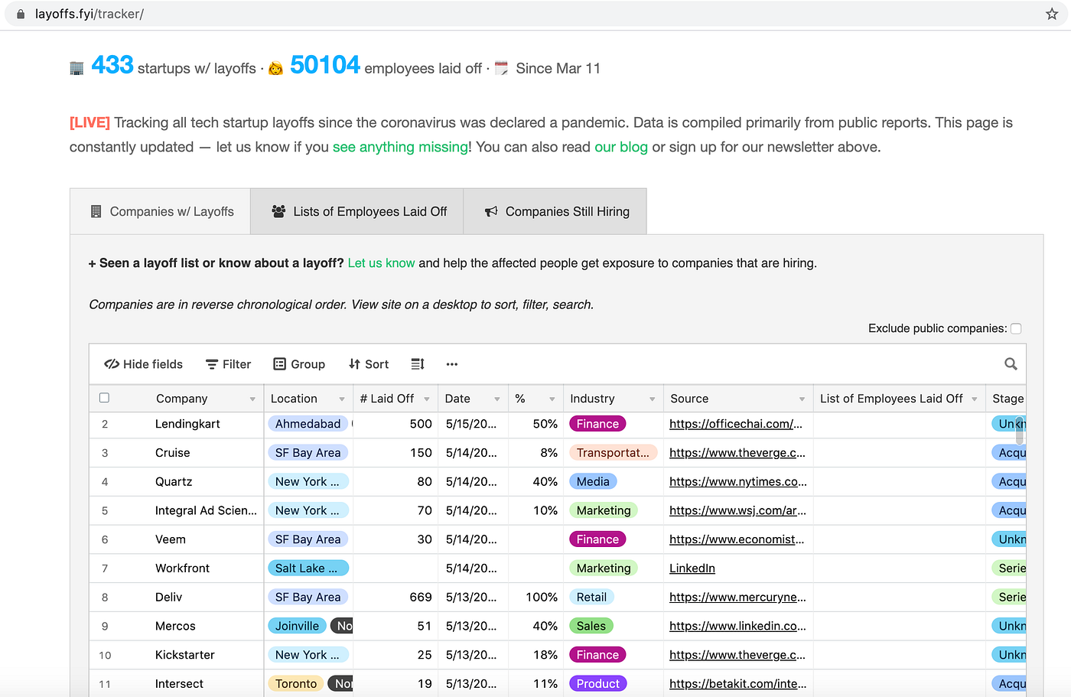This screenshot has width=1071, height=697.
Task: Open the wsj.com source link for Integral Ad Science
Action: 737,510
